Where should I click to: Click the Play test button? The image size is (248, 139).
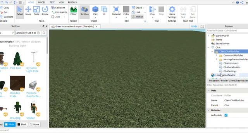pos(152,11)
